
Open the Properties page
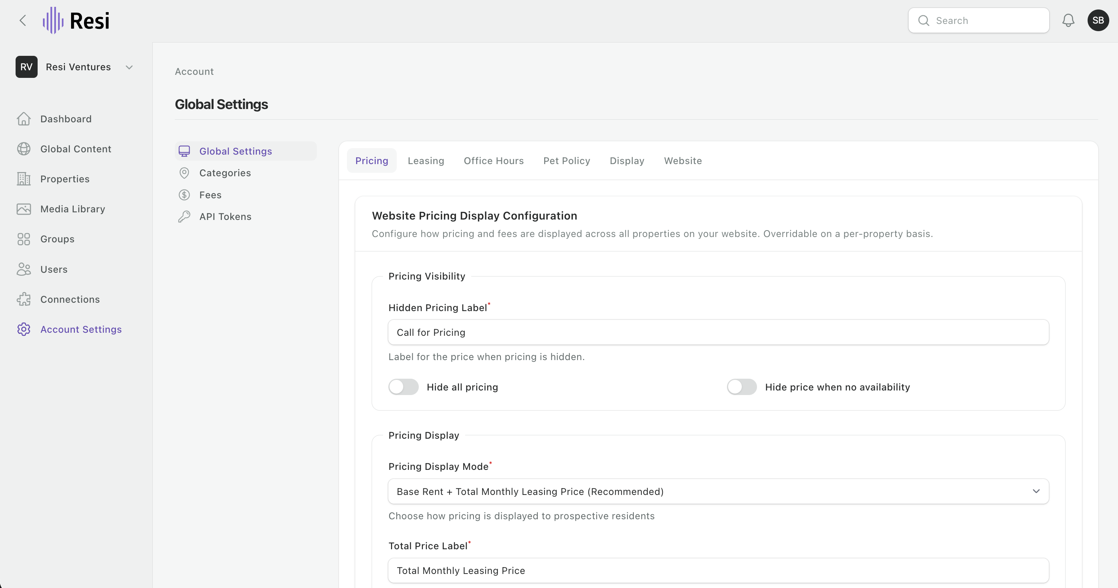65,179
